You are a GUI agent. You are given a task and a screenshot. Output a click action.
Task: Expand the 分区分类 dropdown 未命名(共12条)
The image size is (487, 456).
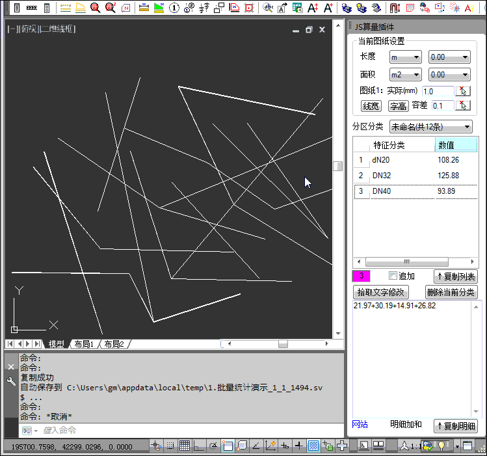pyautogui.click(x=430, y=126)
